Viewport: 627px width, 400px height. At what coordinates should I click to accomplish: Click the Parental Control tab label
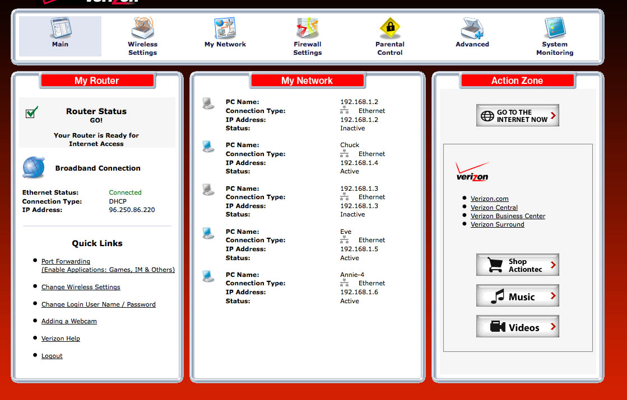tap(390, 48)
